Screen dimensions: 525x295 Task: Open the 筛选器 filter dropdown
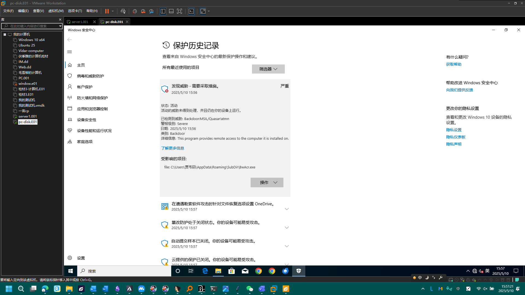point(268,69)
